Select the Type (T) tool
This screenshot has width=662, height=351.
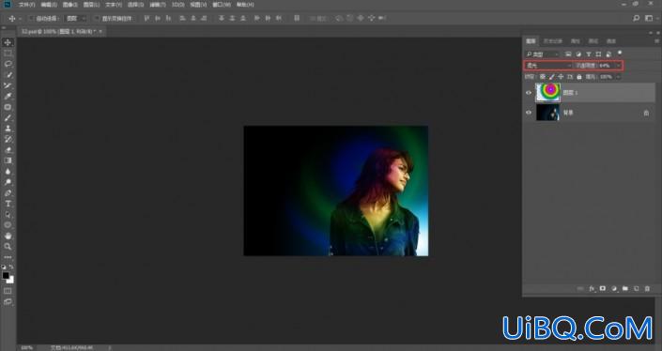8,204
